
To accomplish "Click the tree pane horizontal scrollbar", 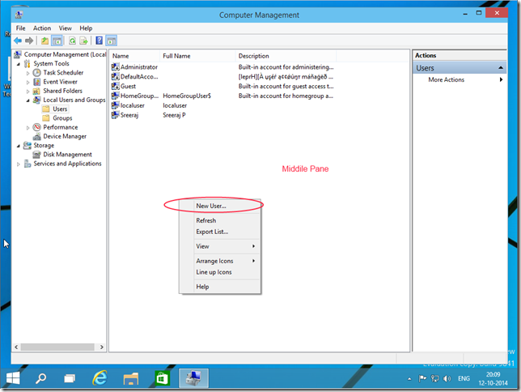I will coord(57,347).
